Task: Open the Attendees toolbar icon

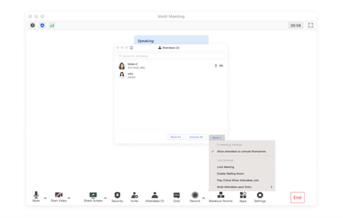Action: pyautogui.click(x=155, y=195)
